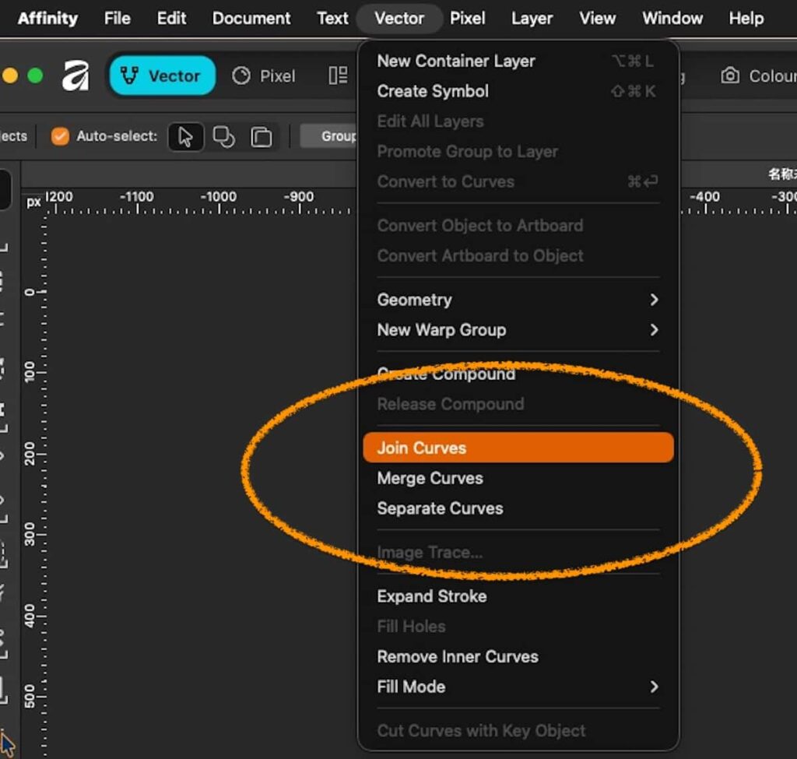Switch to the Vector studio button
The image size is (797, 759).
(162, 76)
